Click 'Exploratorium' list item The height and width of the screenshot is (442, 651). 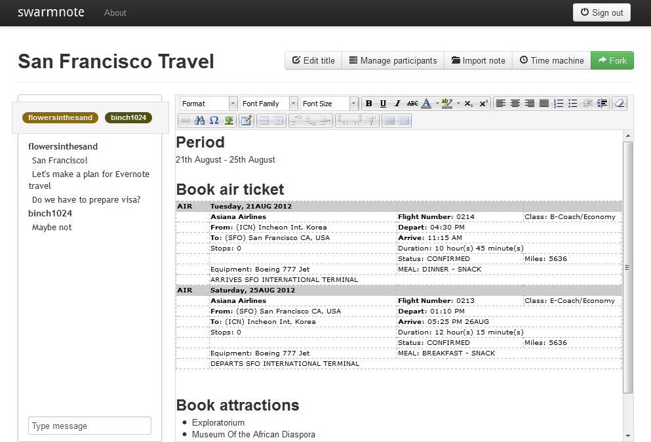[x=218, y=422]
